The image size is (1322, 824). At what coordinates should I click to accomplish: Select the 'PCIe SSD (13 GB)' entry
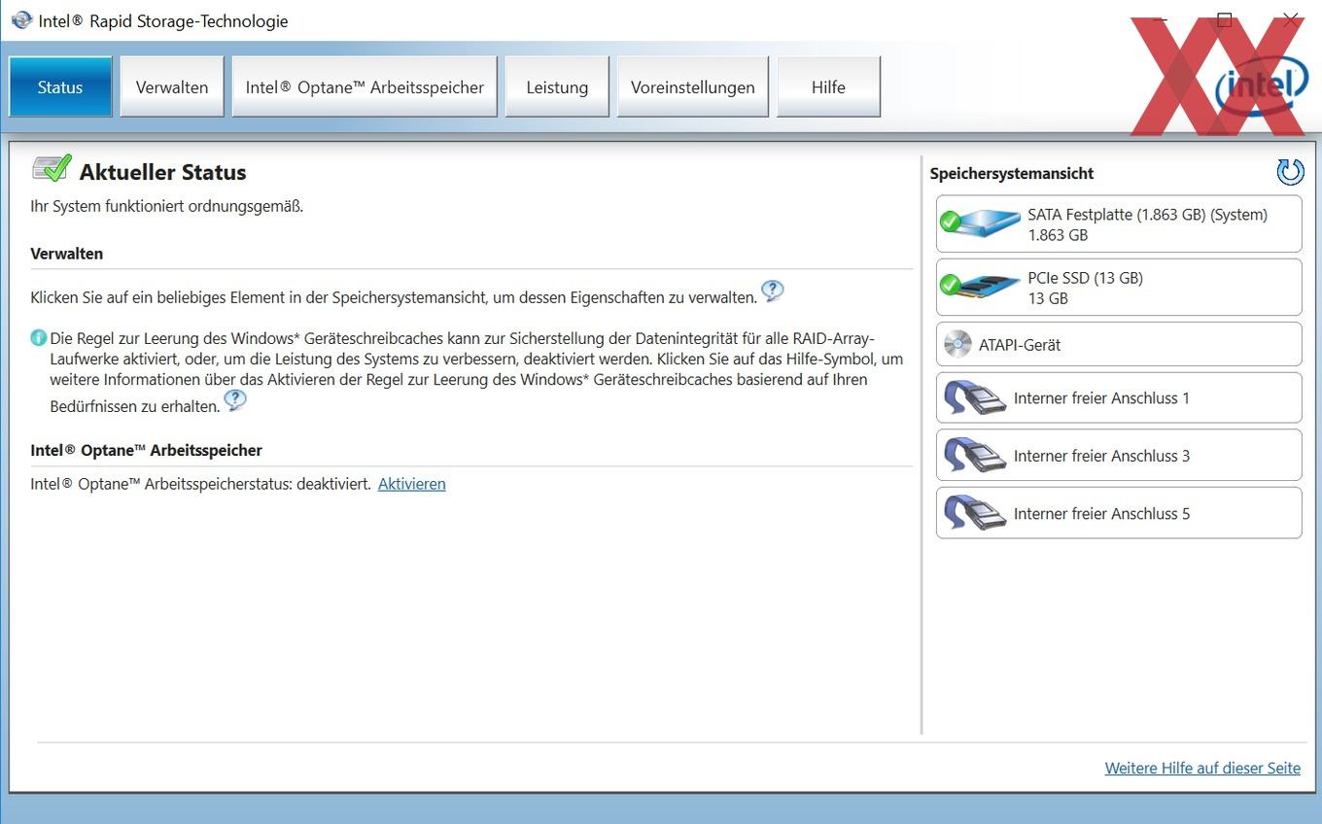[1119, 287]
